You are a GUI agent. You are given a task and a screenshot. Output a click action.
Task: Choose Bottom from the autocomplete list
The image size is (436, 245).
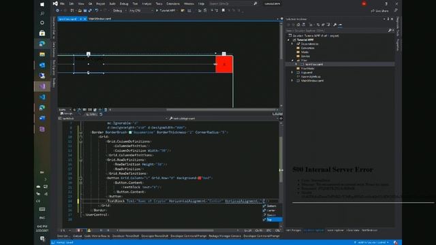[272, 206]
